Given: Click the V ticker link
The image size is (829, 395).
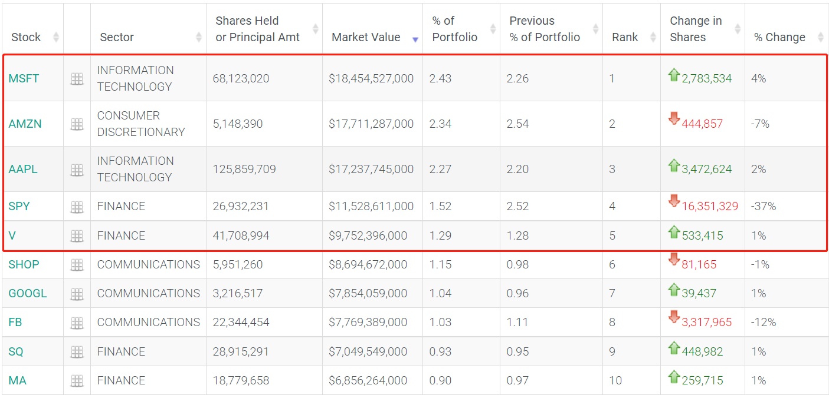Looking at the screenshot, I should (12, 236).
